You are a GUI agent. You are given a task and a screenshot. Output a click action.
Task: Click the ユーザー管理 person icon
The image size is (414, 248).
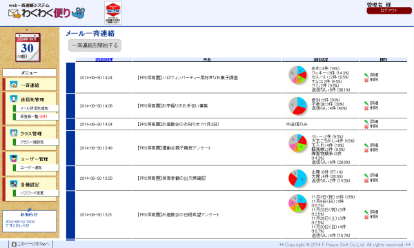(x=14, y=158)
